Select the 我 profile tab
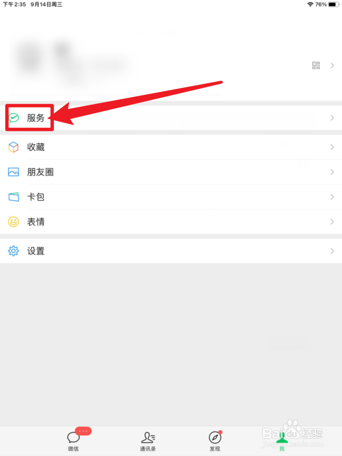This screenshot has height=456, width=342. pos(282,441)
